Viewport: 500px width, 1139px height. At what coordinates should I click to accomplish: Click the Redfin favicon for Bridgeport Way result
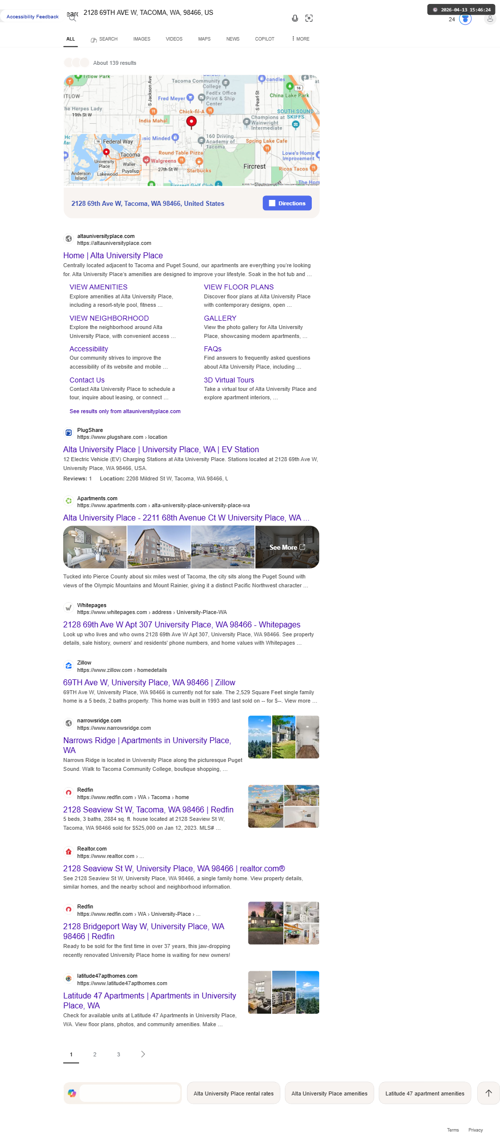pyautogui.click(x=69, y=909)
